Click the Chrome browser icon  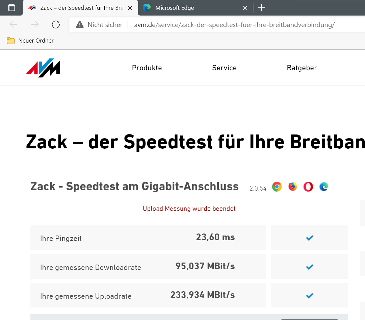[277, 187]
